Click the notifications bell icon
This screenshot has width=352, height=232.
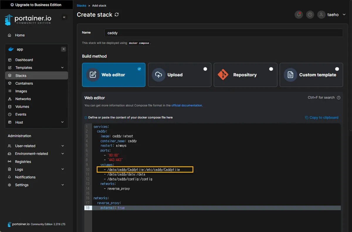[x=299, y=15]
